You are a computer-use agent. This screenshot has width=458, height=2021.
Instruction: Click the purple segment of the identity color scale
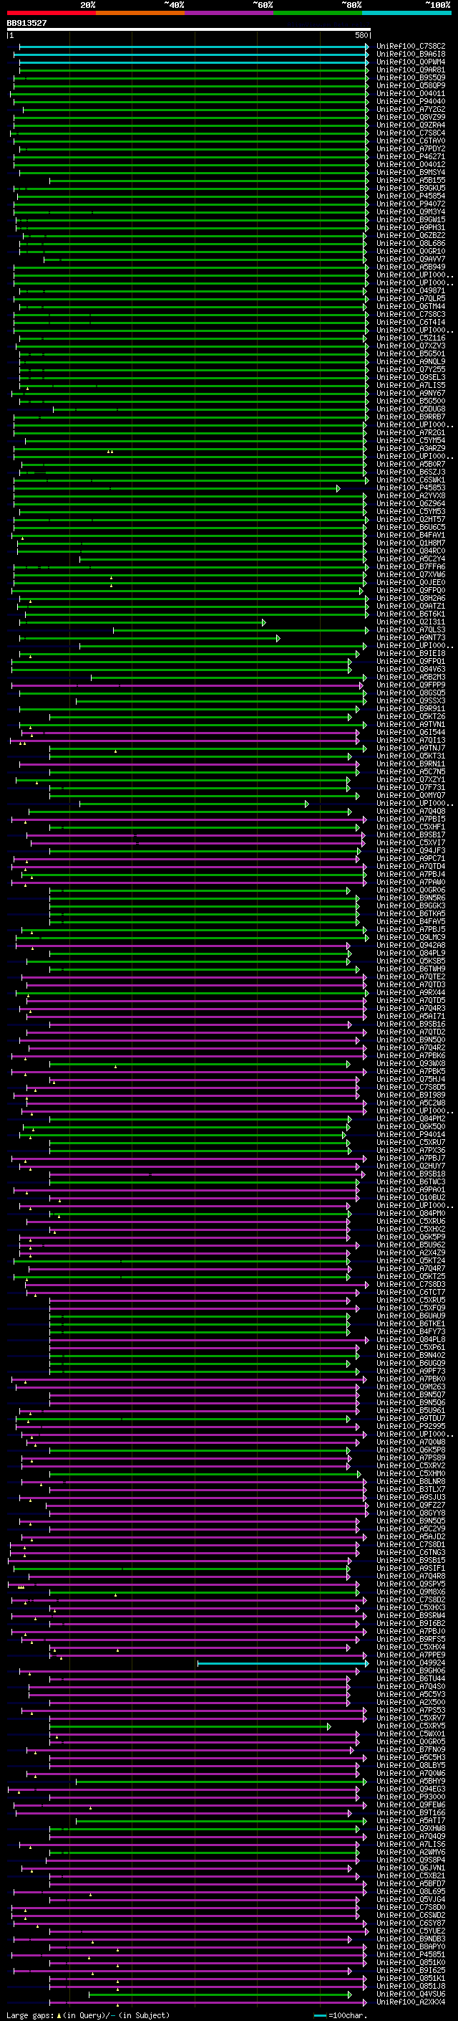(228, 13)
